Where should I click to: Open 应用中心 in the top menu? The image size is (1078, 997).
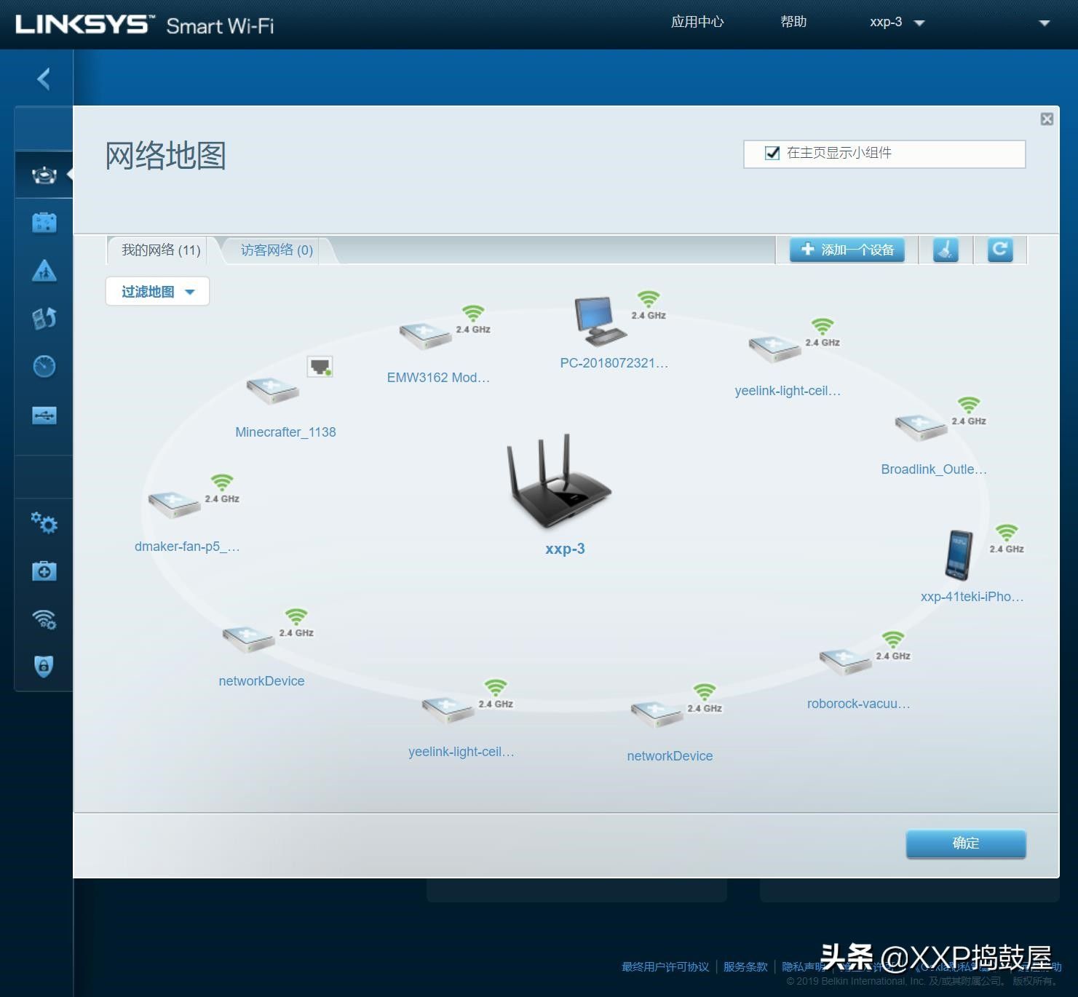click(x=697, y=22)
